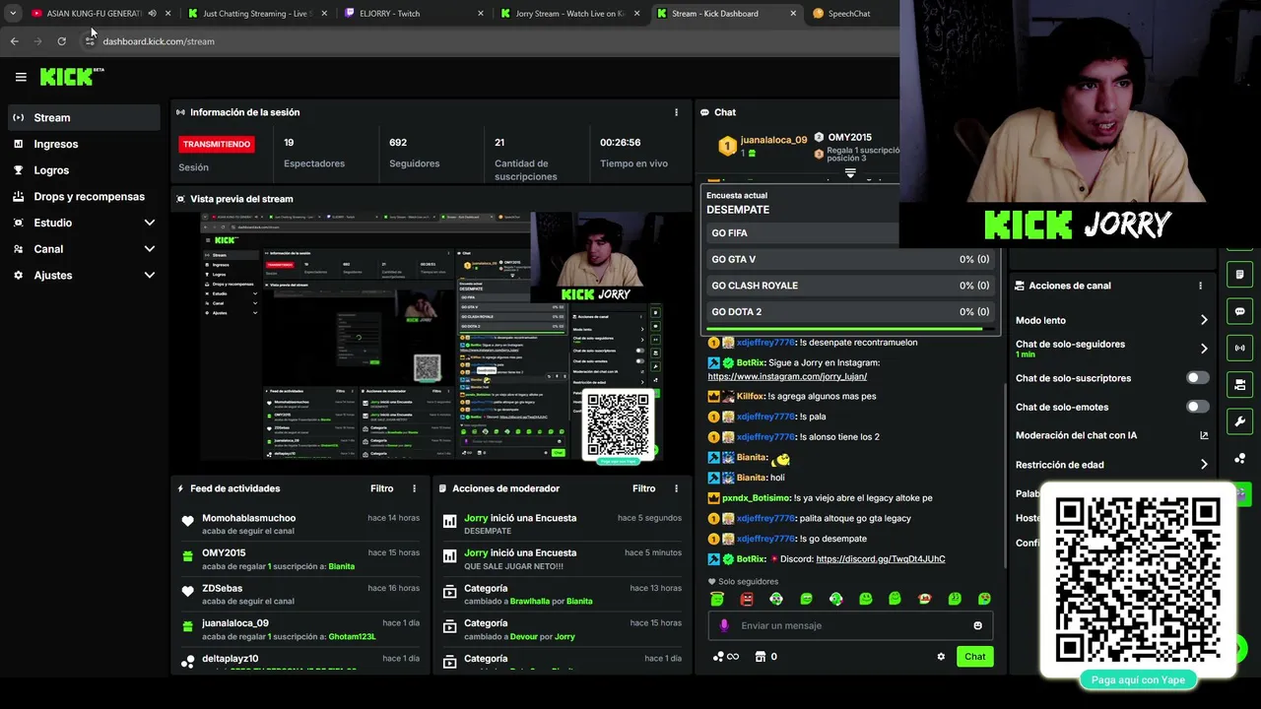Select Logros in the sidebar
Image resolution: width=1261 pixels, height=709 pixels.
click(x=84, y=170)
